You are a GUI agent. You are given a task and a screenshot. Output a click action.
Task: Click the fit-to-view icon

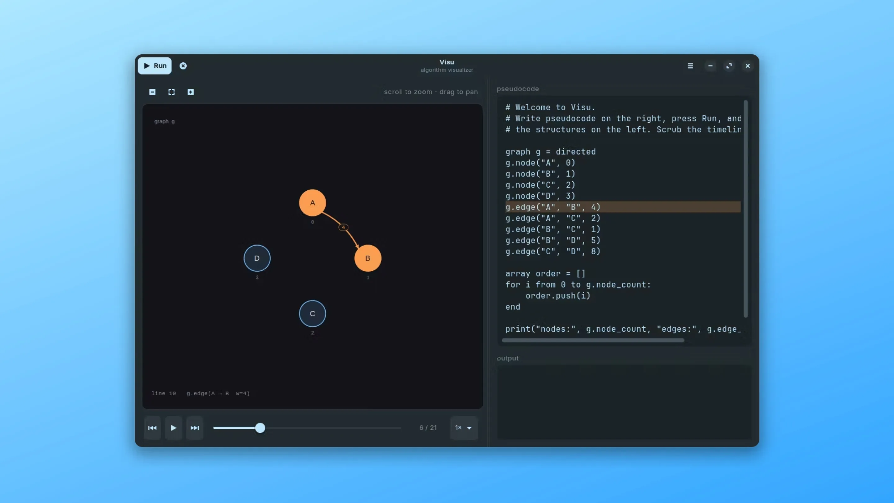(171, 92)
